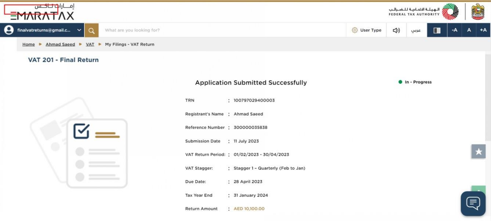Viewport: 491px width, 221px height.
Task: Reset font size with A button
Action: (x=469, y=30)
